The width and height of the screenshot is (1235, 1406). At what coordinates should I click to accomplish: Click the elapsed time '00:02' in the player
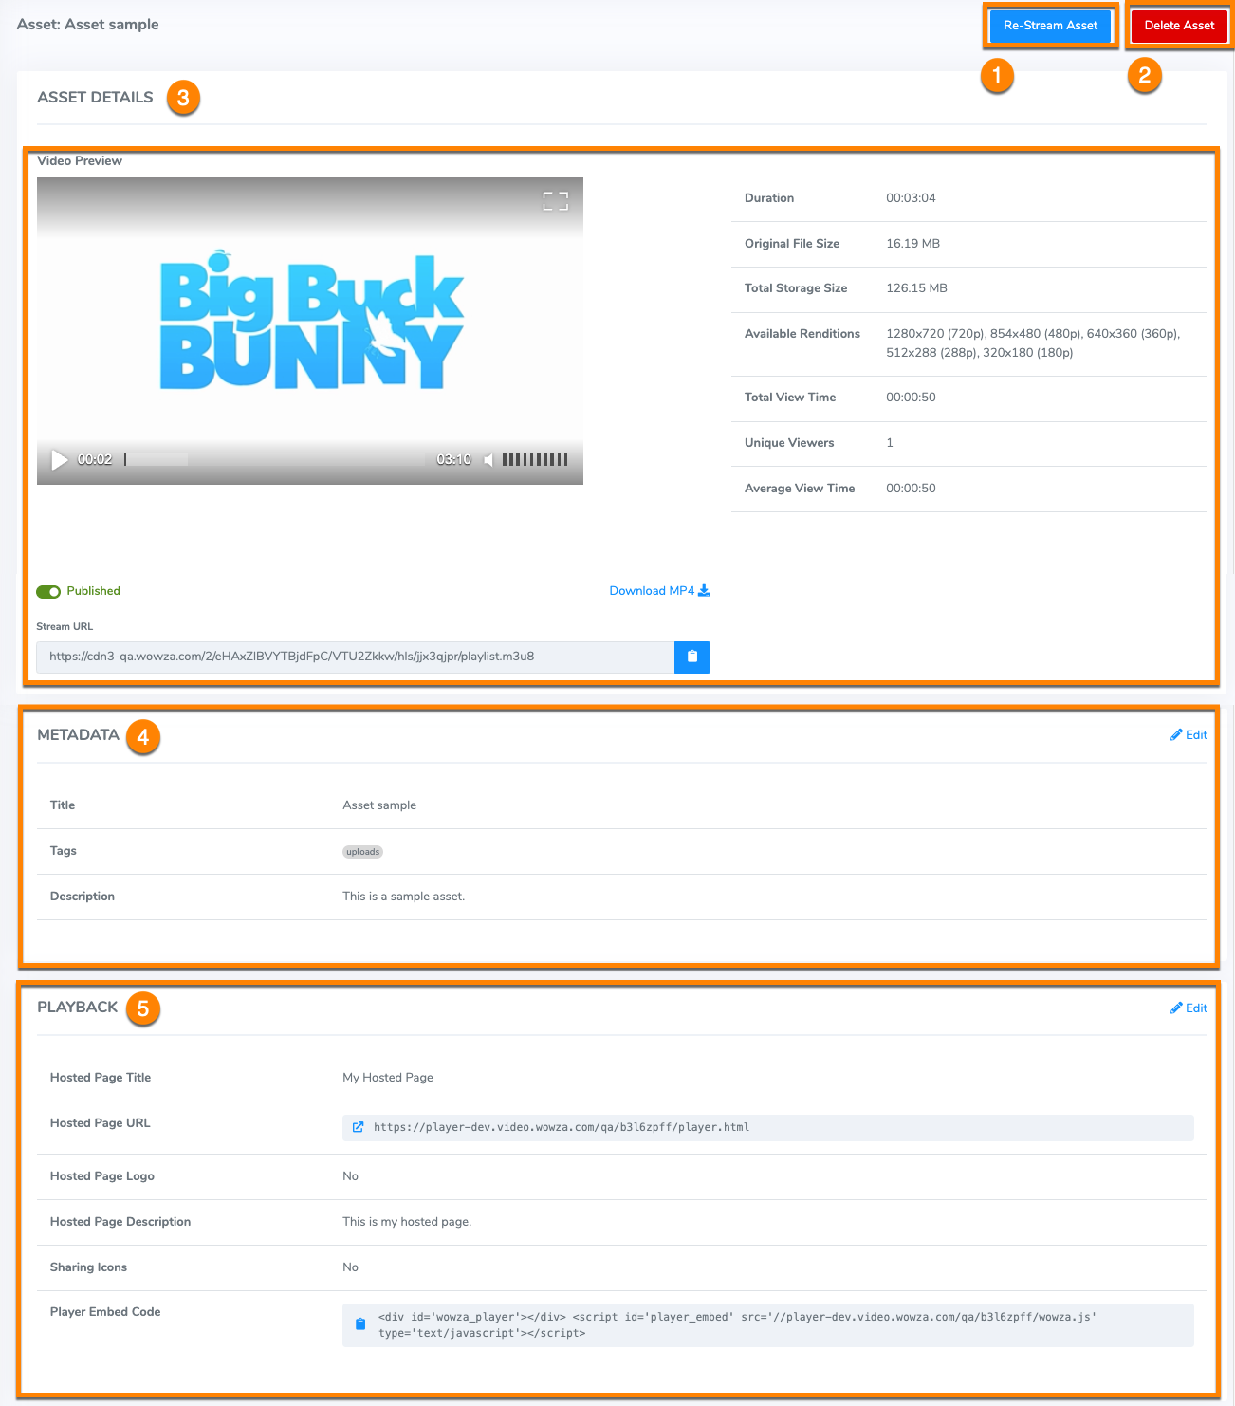95,460
